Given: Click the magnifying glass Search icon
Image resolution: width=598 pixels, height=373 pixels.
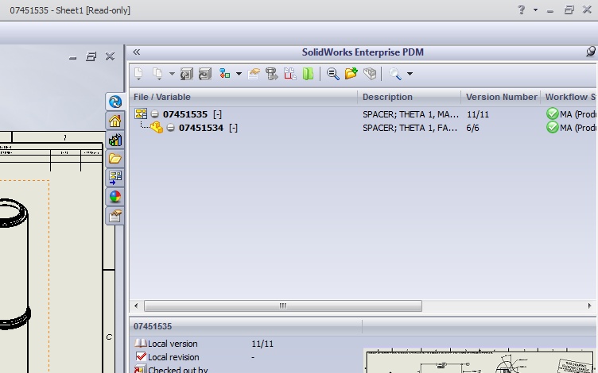Looking at the screenshot, I should (394, 74).
